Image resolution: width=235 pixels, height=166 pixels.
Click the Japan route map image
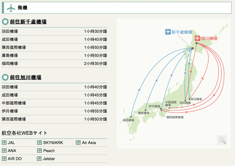pos(173,83)
